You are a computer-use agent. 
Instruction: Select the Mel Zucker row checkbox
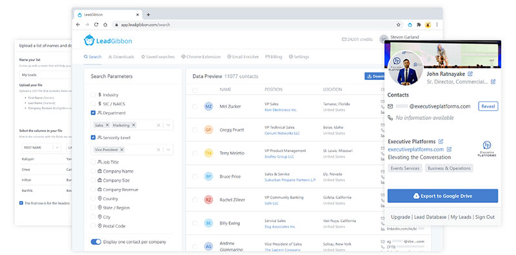[x=195, y=106]
